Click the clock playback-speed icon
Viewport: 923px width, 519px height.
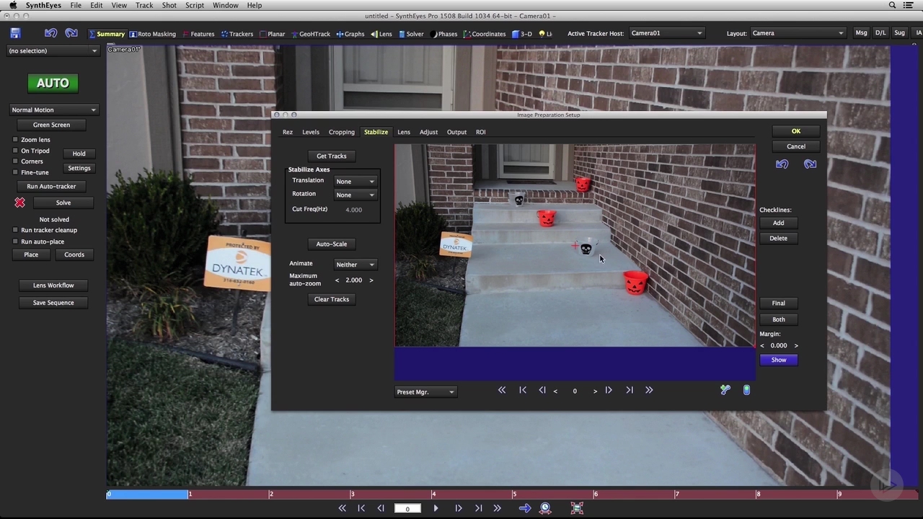546,508
